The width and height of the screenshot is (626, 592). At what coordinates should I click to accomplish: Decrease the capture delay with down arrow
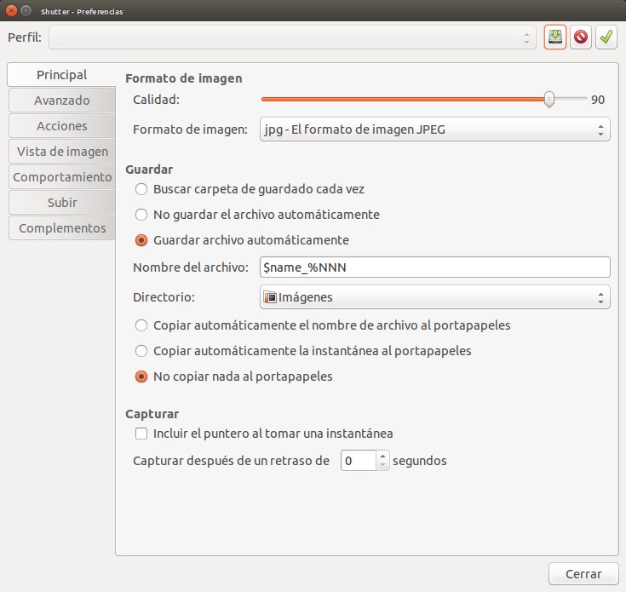click(x=382, y=466)
